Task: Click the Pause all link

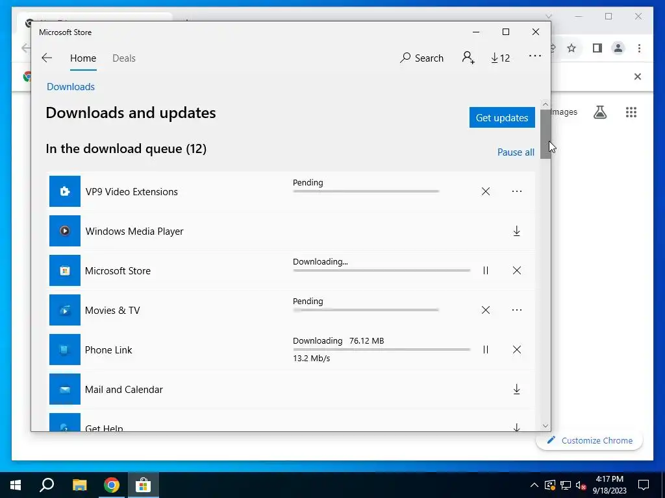Action: tap(516, 152)
